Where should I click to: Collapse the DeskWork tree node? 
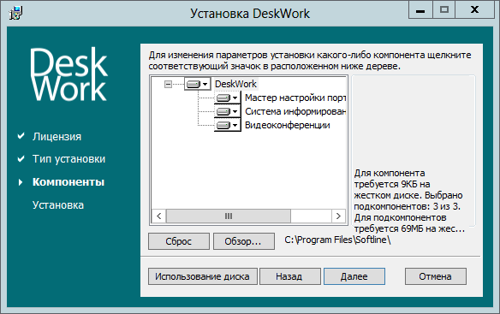(168, 84)
